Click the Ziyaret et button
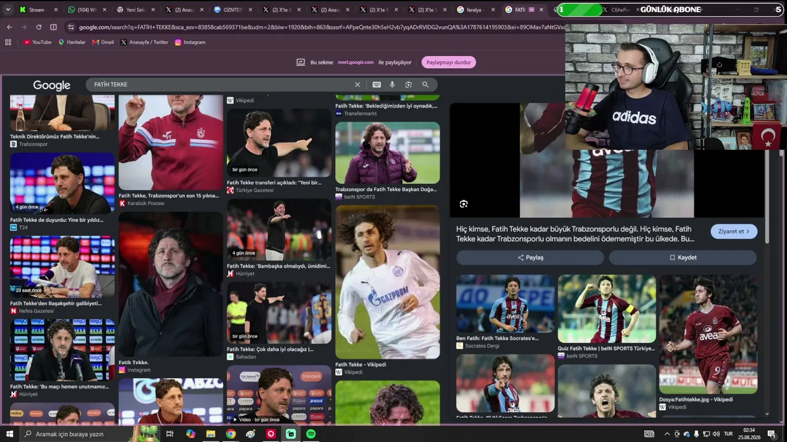Viewport: 787px width, 442px height. pyautogui.click(x=734, y=231)
